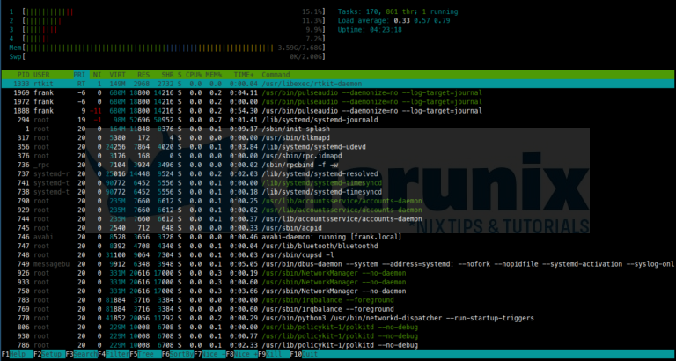Sort by the USER column header
This screenshot has height=361, width=676.
pos(41,75)
